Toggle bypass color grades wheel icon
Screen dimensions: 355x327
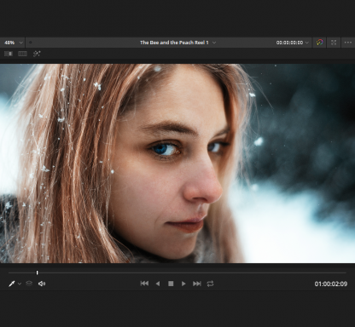coord(320,43)
